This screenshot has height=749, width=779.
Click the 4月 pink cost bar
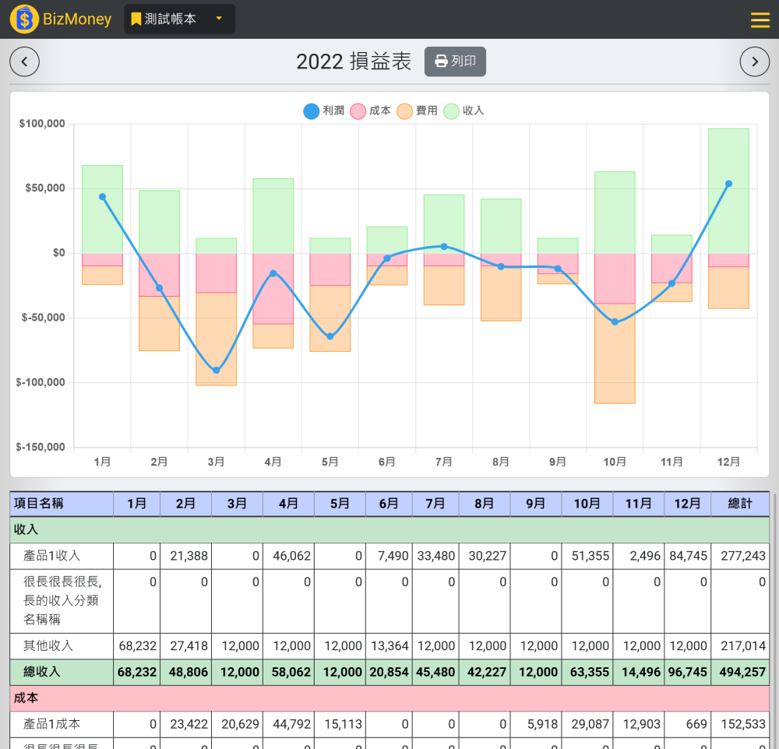click(273, 289)
